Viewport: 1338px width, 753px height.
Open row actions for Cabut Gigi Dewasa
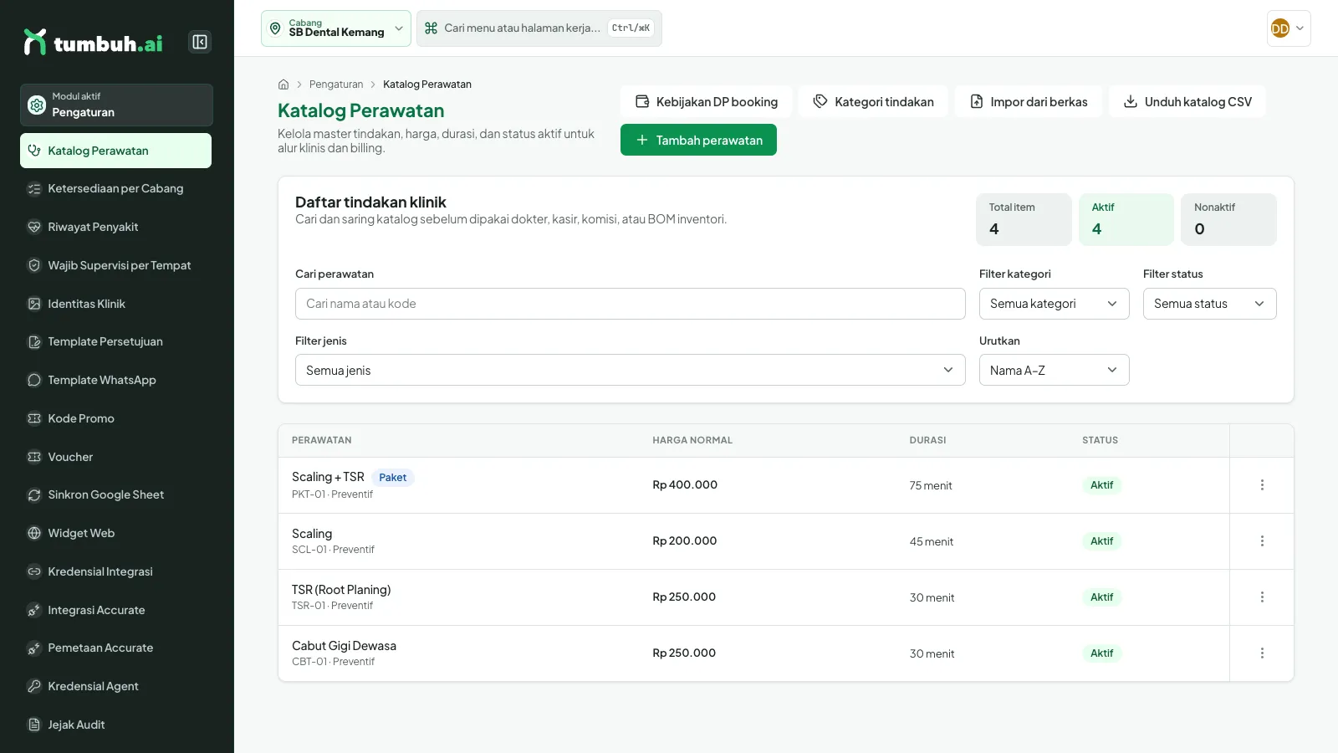[1262, 653]
